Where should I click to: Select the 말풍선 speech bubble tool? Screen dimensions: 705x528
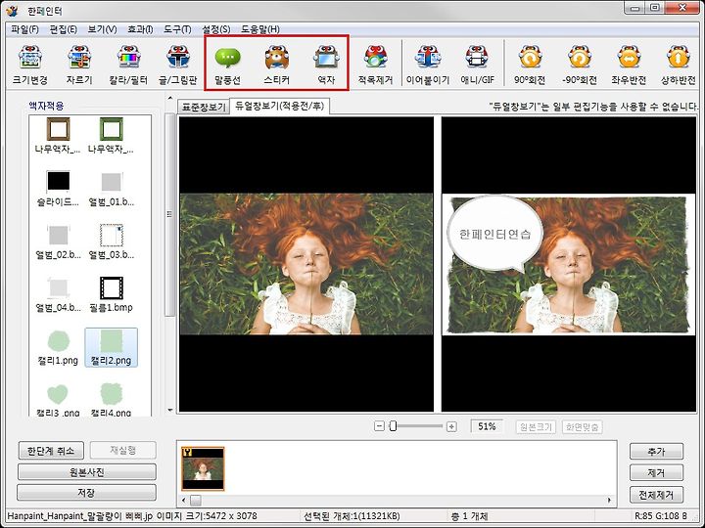(x=227, y=66)
